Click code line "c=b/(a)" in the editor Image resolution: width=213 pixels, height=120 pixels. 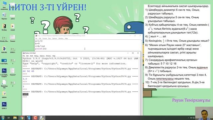40,46
